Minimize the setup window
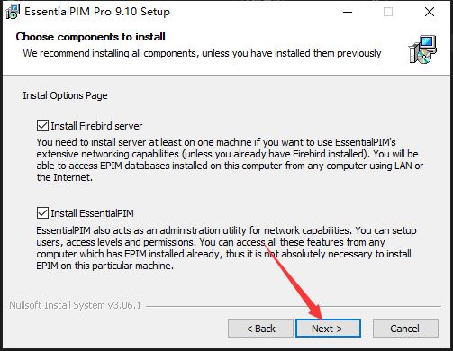 (348, 12)
